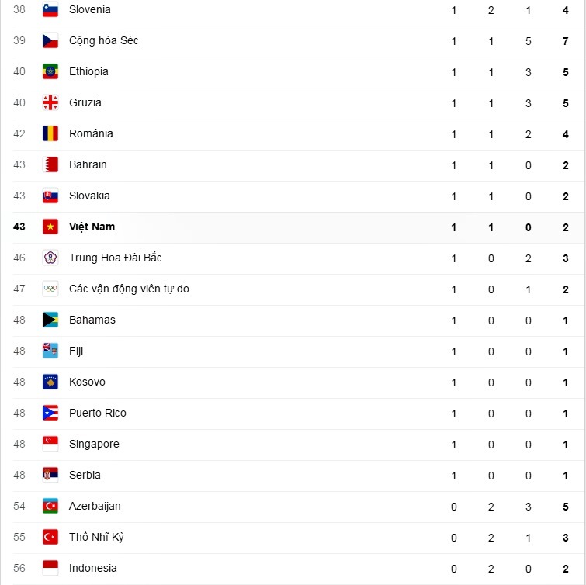
Task: Click the Slovenia flag icon
Action: coord(50,10)
